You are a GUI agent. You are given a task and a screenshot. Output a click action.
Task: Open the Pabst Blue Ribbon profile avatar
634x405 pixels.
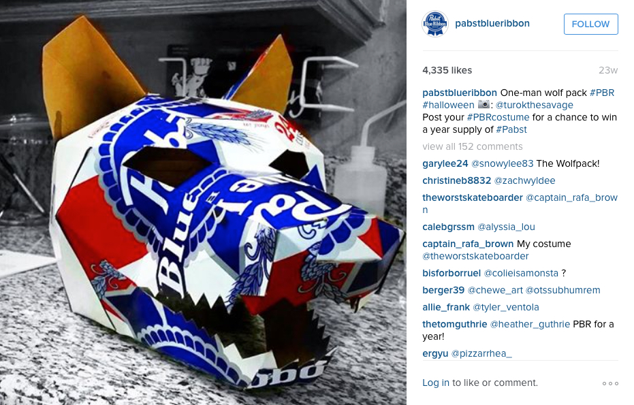click(x=435, y=24)
